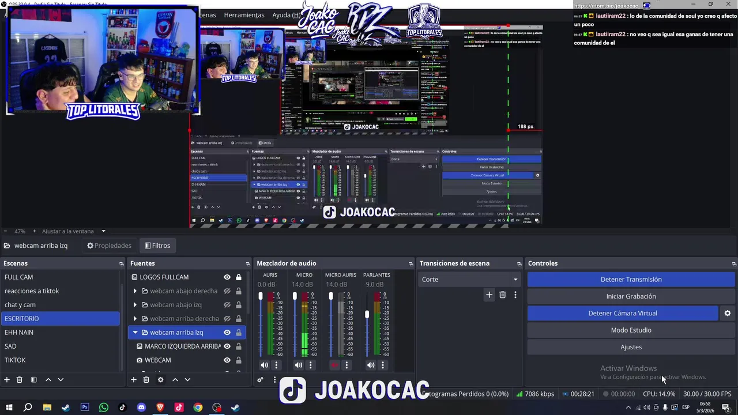Move source up in Fuentes toolbar

pyautogui.click(x=175, y=380)
